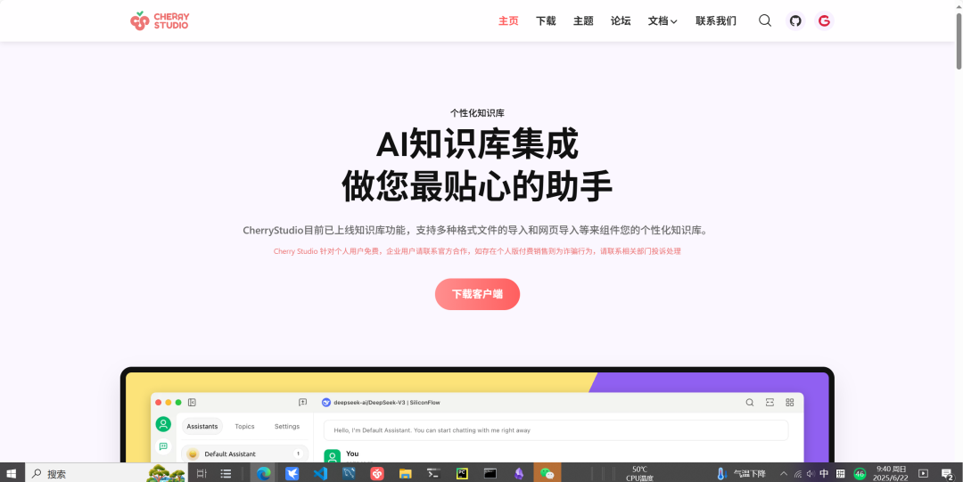
Task: Open File Explorer from taskbar
Action: pyautogui.click(x=406, y=473)
